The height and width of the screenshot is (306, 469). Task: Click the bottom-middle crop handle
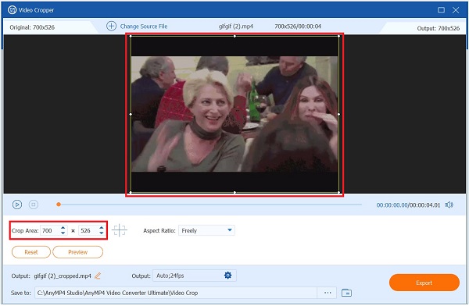(234, 193)
